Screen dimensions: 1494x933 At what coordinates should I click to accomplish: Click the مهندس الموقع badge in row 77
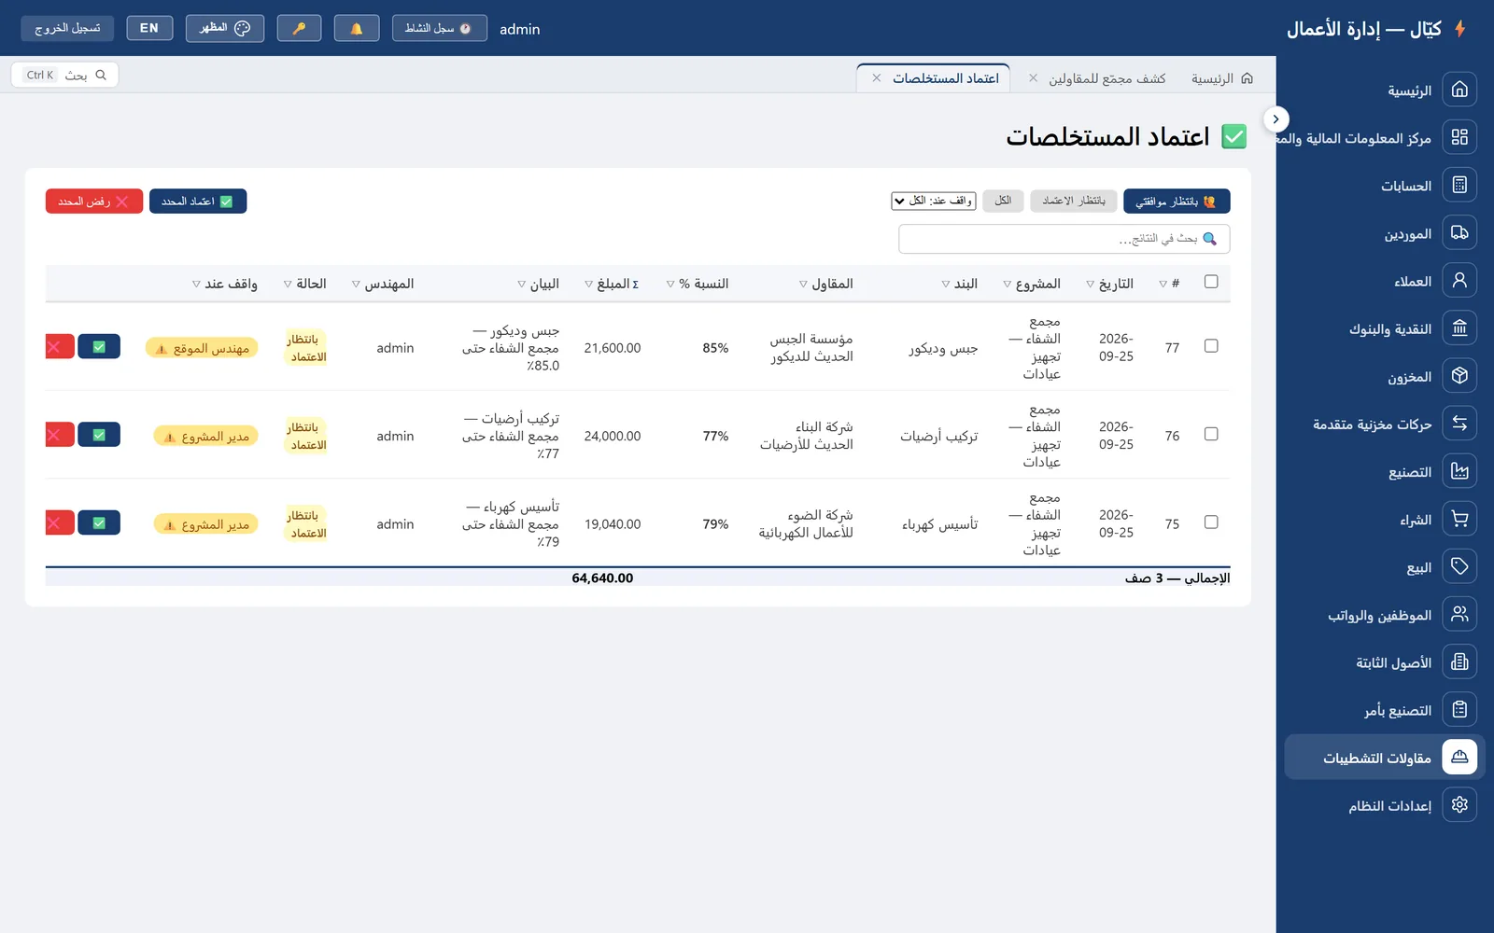coord(203,348)
